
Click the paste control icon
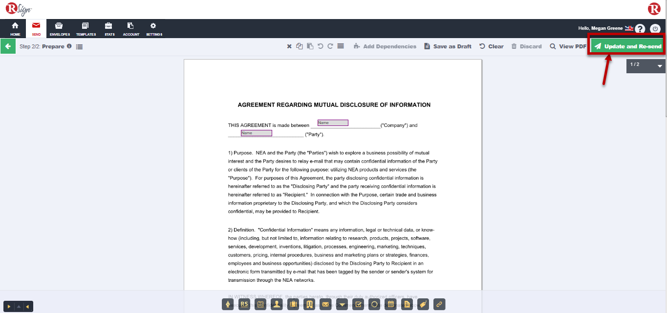click(310, 46)
